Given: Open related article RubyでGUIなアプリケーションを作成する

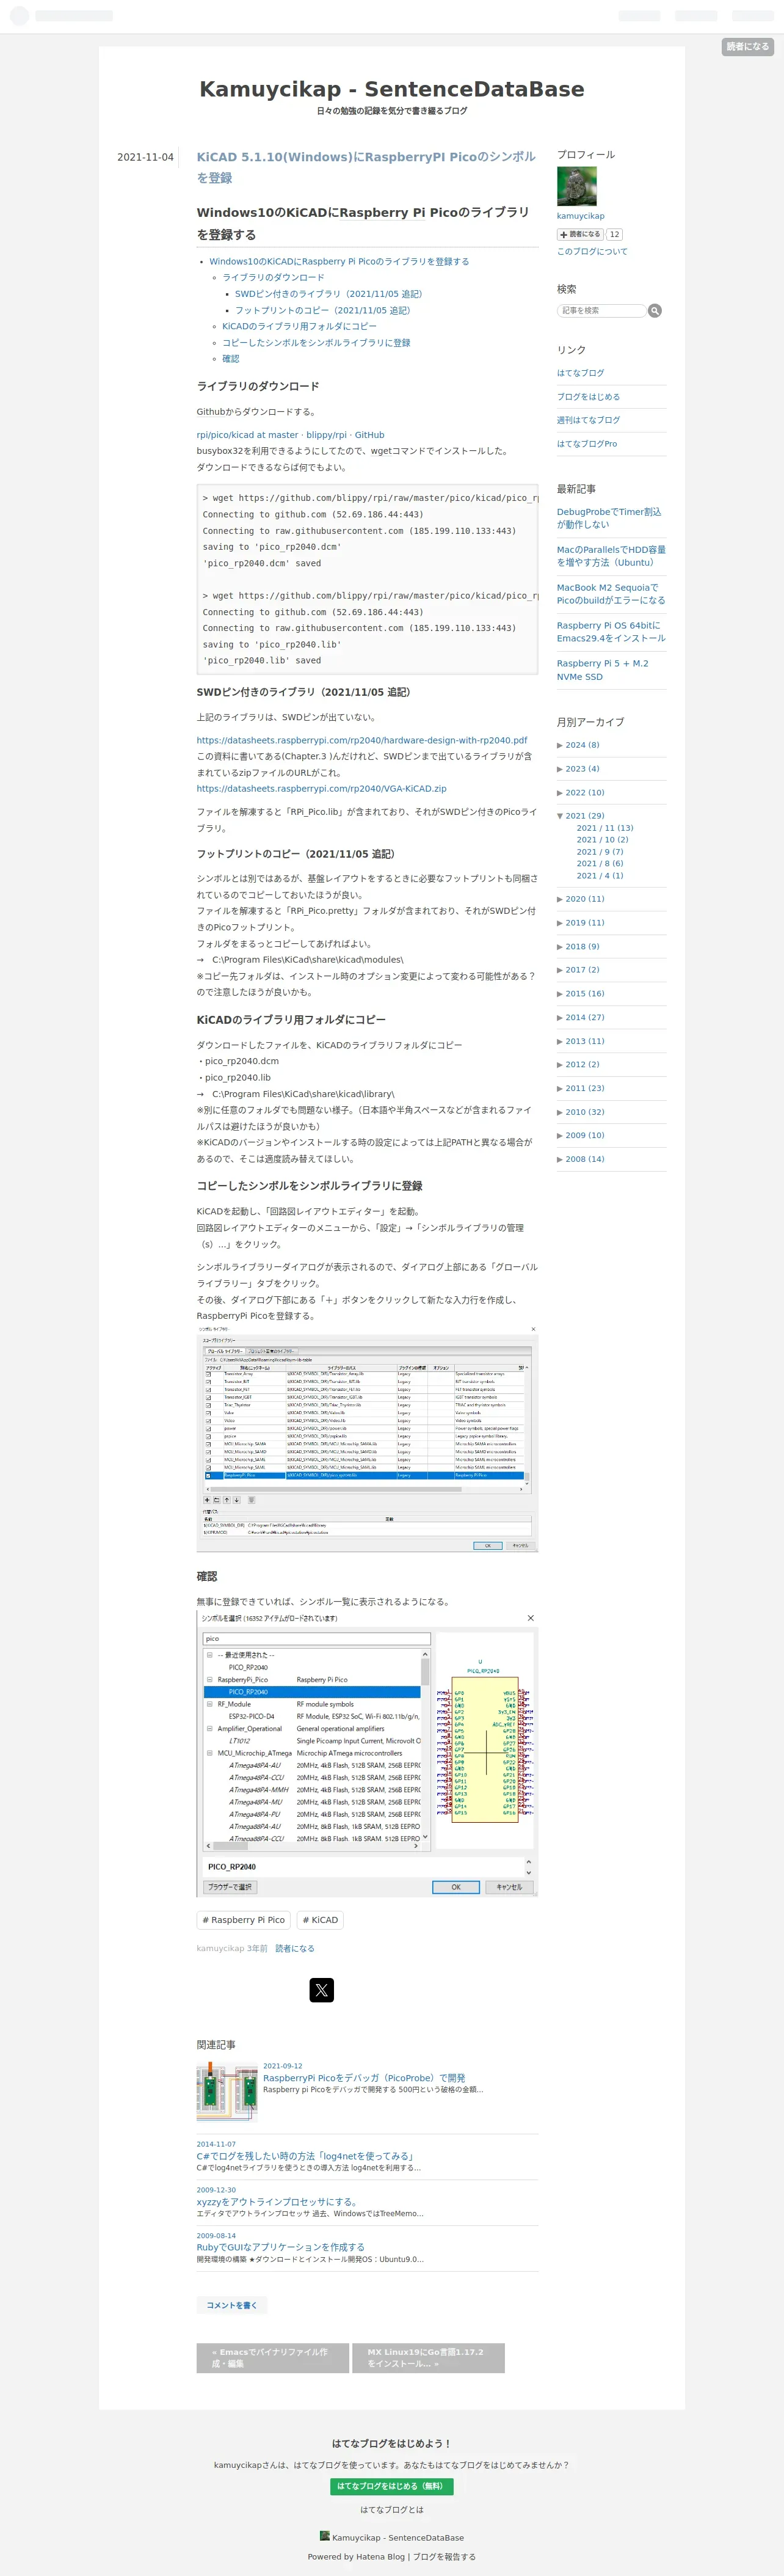Looking at the screenshot, I should tap(280, 2247).
